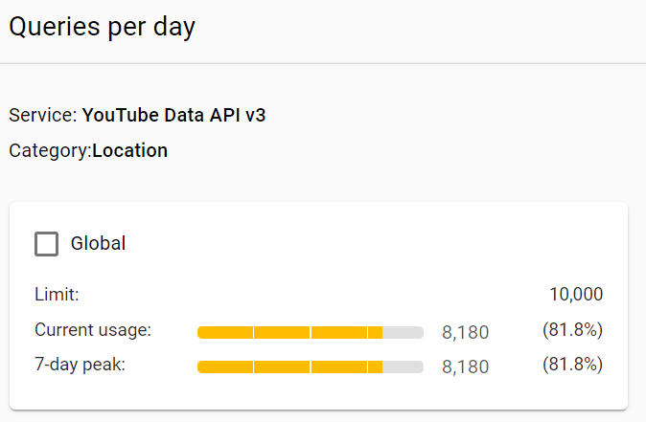This screenshot has width=646, height=422.
Task: Click the 8,180 7-day peak number
Action: click(465, 366)
